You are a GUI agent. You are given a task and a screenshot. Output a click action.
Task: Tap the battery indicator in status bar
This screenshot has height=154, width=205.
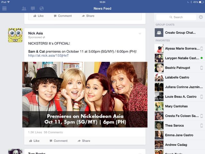201,2
